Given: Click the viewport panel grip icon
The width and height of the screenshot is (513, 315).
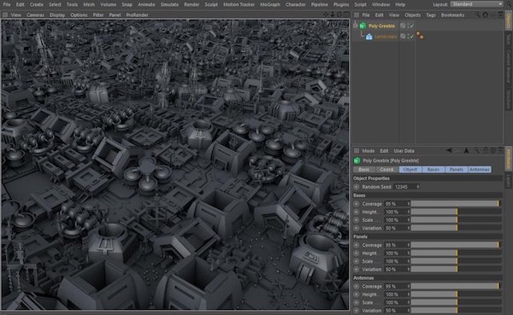Looking at the screenshot, I should click(5, 15).
